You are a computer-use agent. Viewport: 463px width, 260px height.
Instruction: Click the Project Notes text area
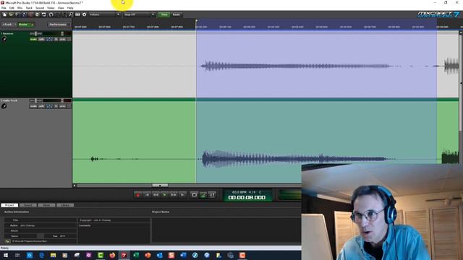point(226,230)
